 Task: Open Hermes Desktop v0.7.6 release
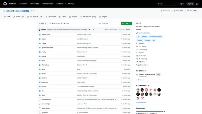pos(147,74)
